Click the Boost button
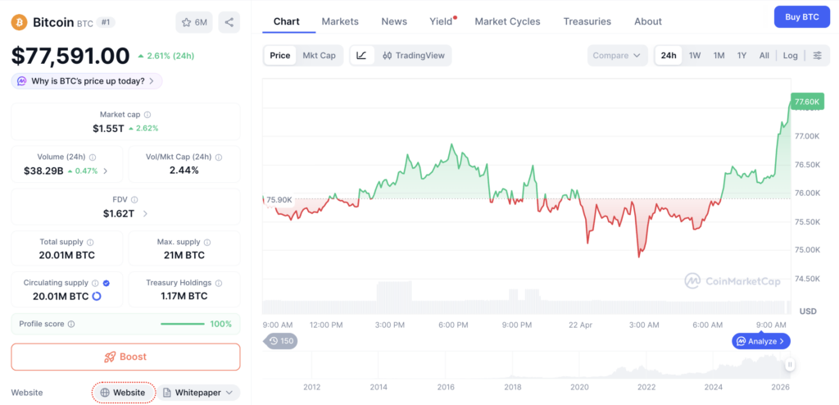 pos(125,357)
